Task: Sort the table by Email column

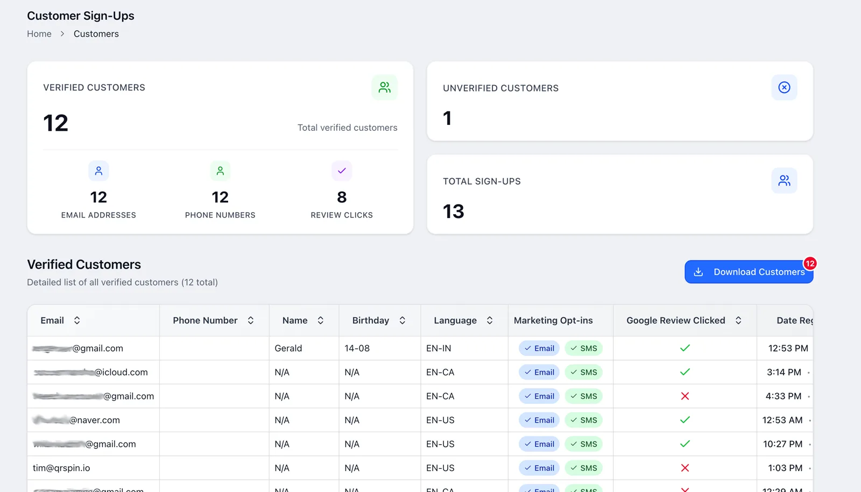Action: point(77,320)
